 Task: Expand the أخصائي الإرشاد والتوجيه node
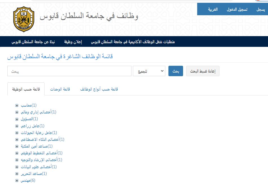coord(17,160)
